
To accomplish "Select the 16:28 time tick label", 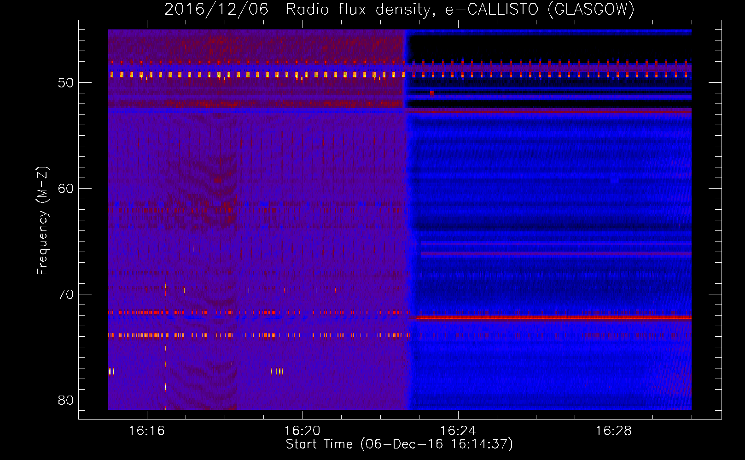I will (x=613, y=431).
